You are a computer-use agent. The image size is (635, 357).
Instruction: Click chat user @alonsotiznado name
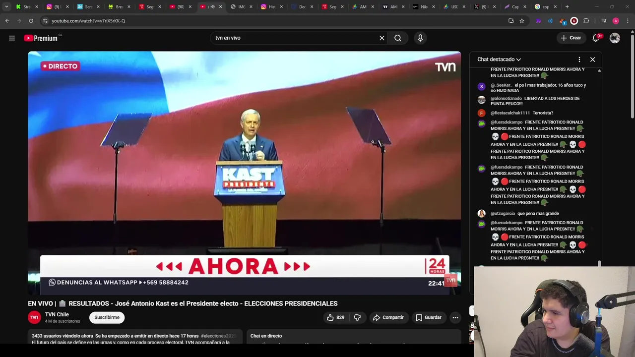[506, 98]
